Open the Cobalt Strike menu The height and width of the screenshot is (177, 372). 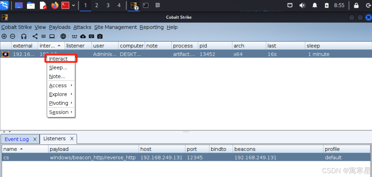point(16,27)
